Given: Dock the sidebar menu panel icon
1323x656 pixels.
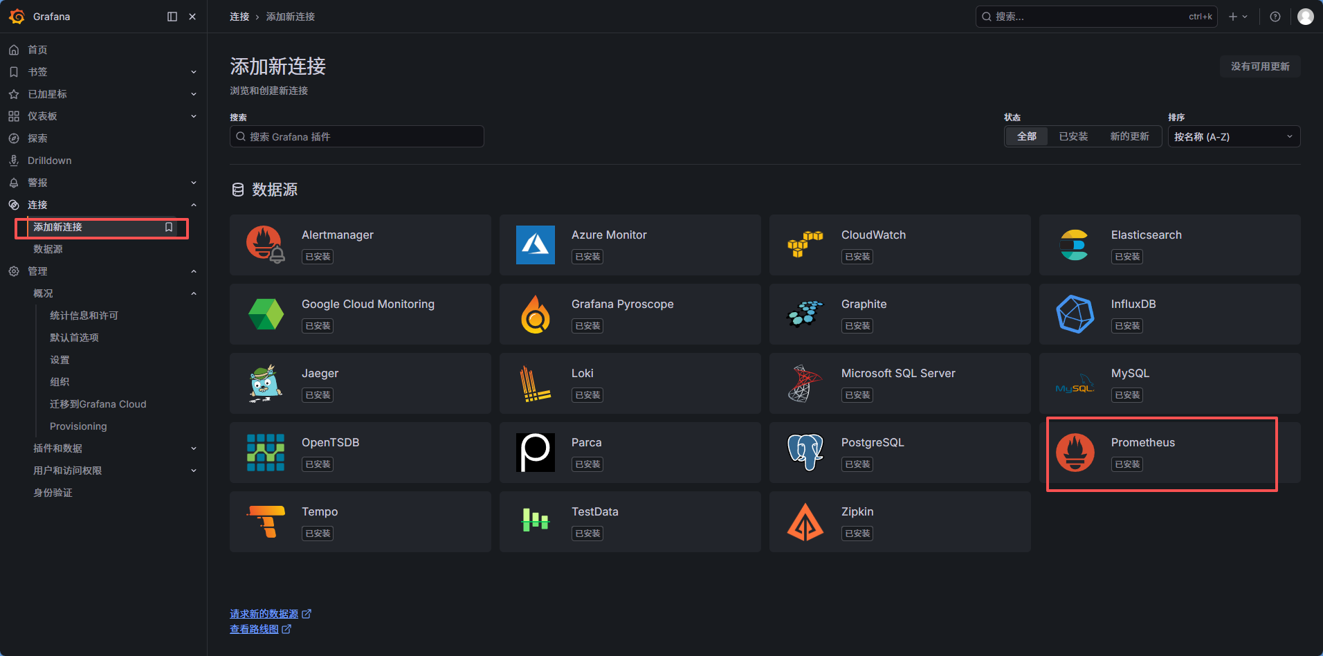Looking at the screenshot, I should [172, 17].
